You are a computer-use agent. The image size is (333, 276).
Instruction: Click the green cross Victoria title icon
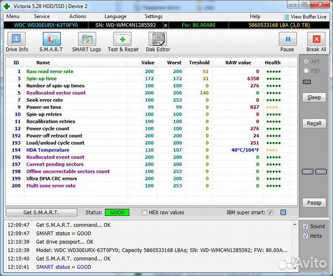point(7,6)
